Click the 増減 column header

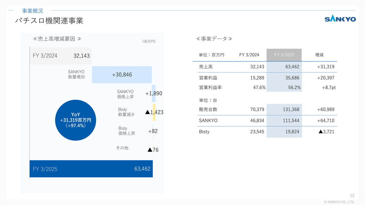[x=319, y=55]
